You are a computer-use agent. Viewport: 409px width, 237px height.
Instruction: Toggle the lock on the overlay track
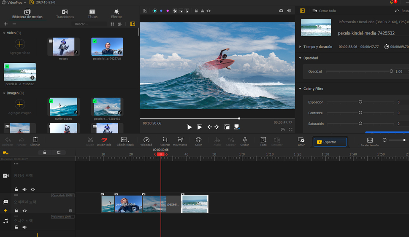pos(16,211)
